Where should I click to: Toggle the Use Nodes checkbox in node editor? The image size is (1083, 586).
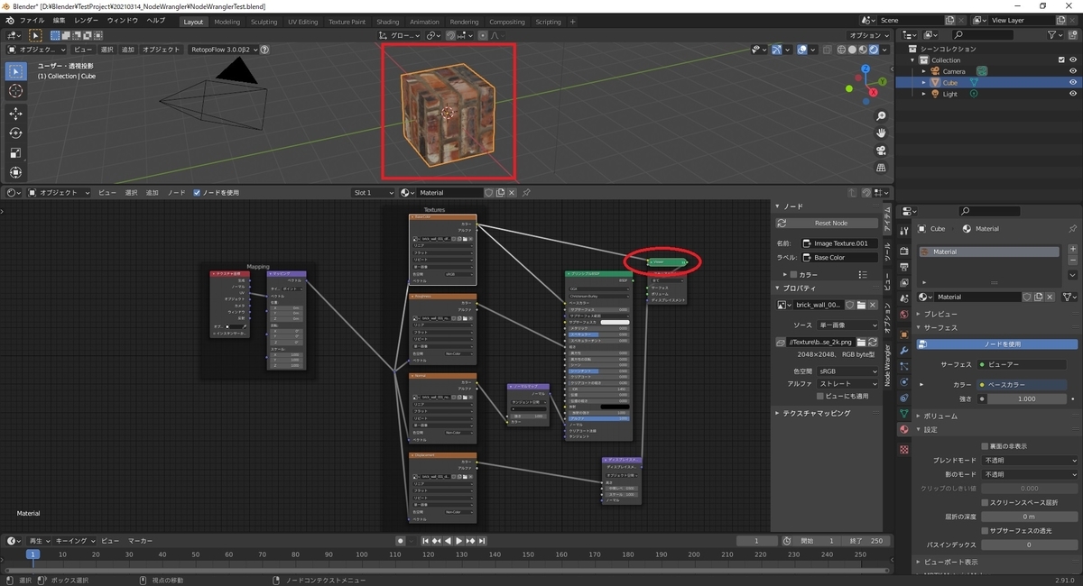[x=197, y=192]
